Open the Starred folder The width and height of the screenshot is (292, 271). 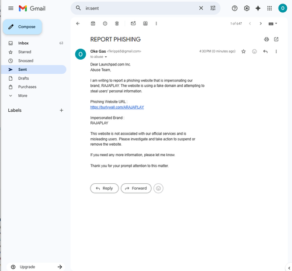(34, 52)
